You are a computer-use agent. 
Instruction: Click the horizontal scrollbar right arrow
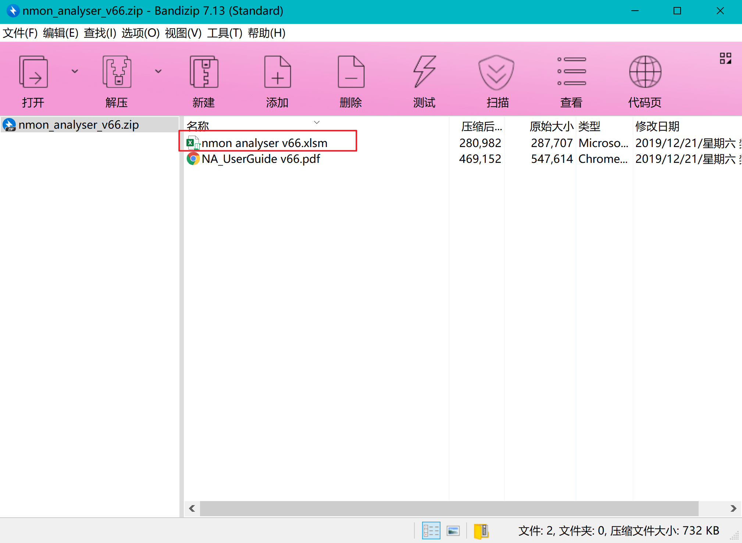(733, 508)
